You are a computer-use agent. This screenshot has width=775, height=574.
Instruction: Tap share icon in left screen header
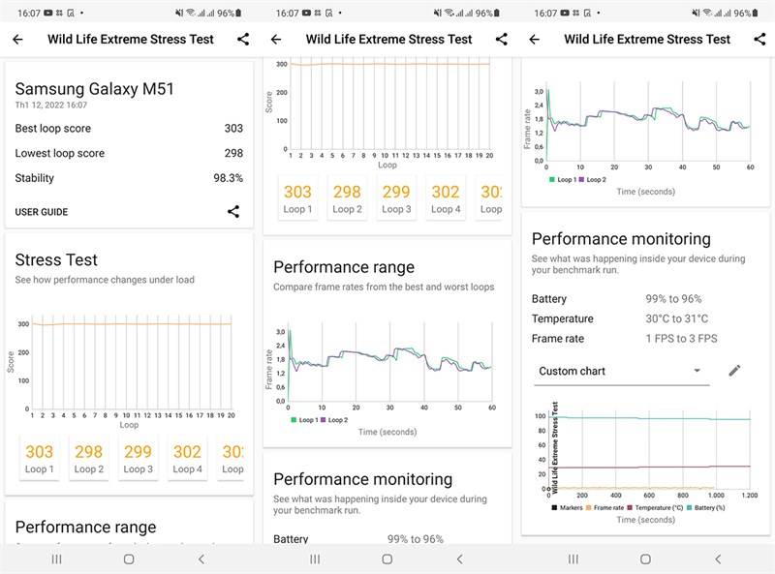point(243,39)
